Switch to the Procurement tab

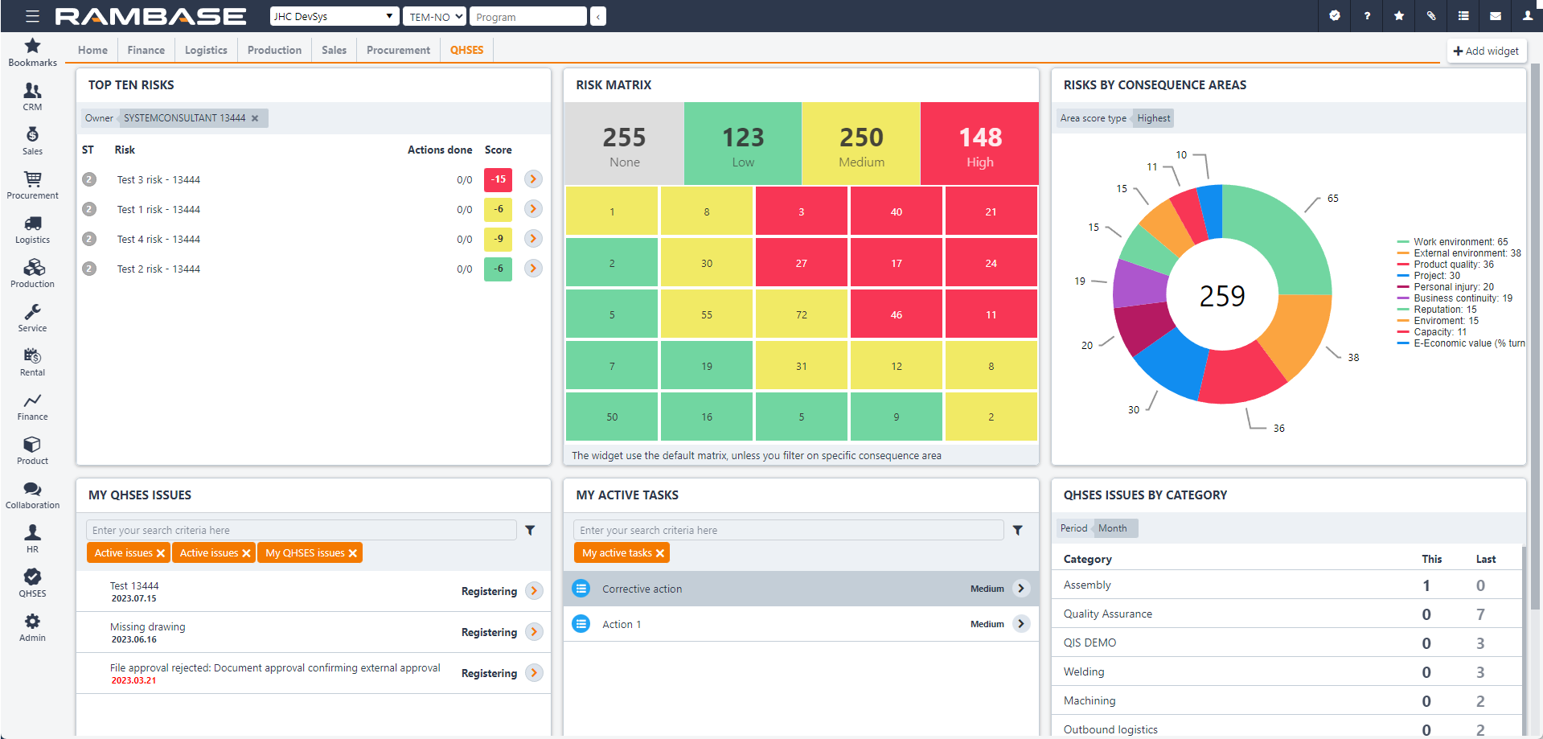(397, 50)
